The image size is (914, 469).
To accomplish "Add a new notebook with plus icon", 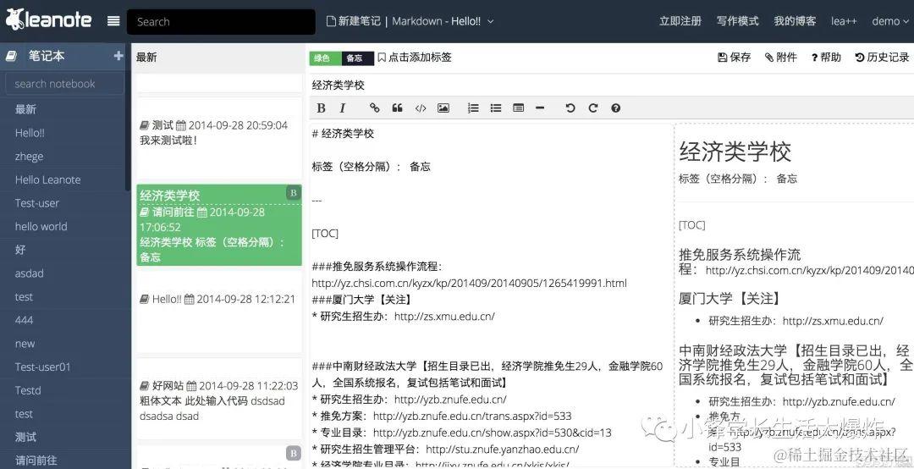I will (x=118, y=55).
